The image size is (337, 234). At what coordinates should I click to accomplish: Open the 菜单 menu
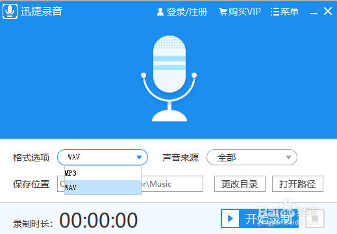[284, 12]
